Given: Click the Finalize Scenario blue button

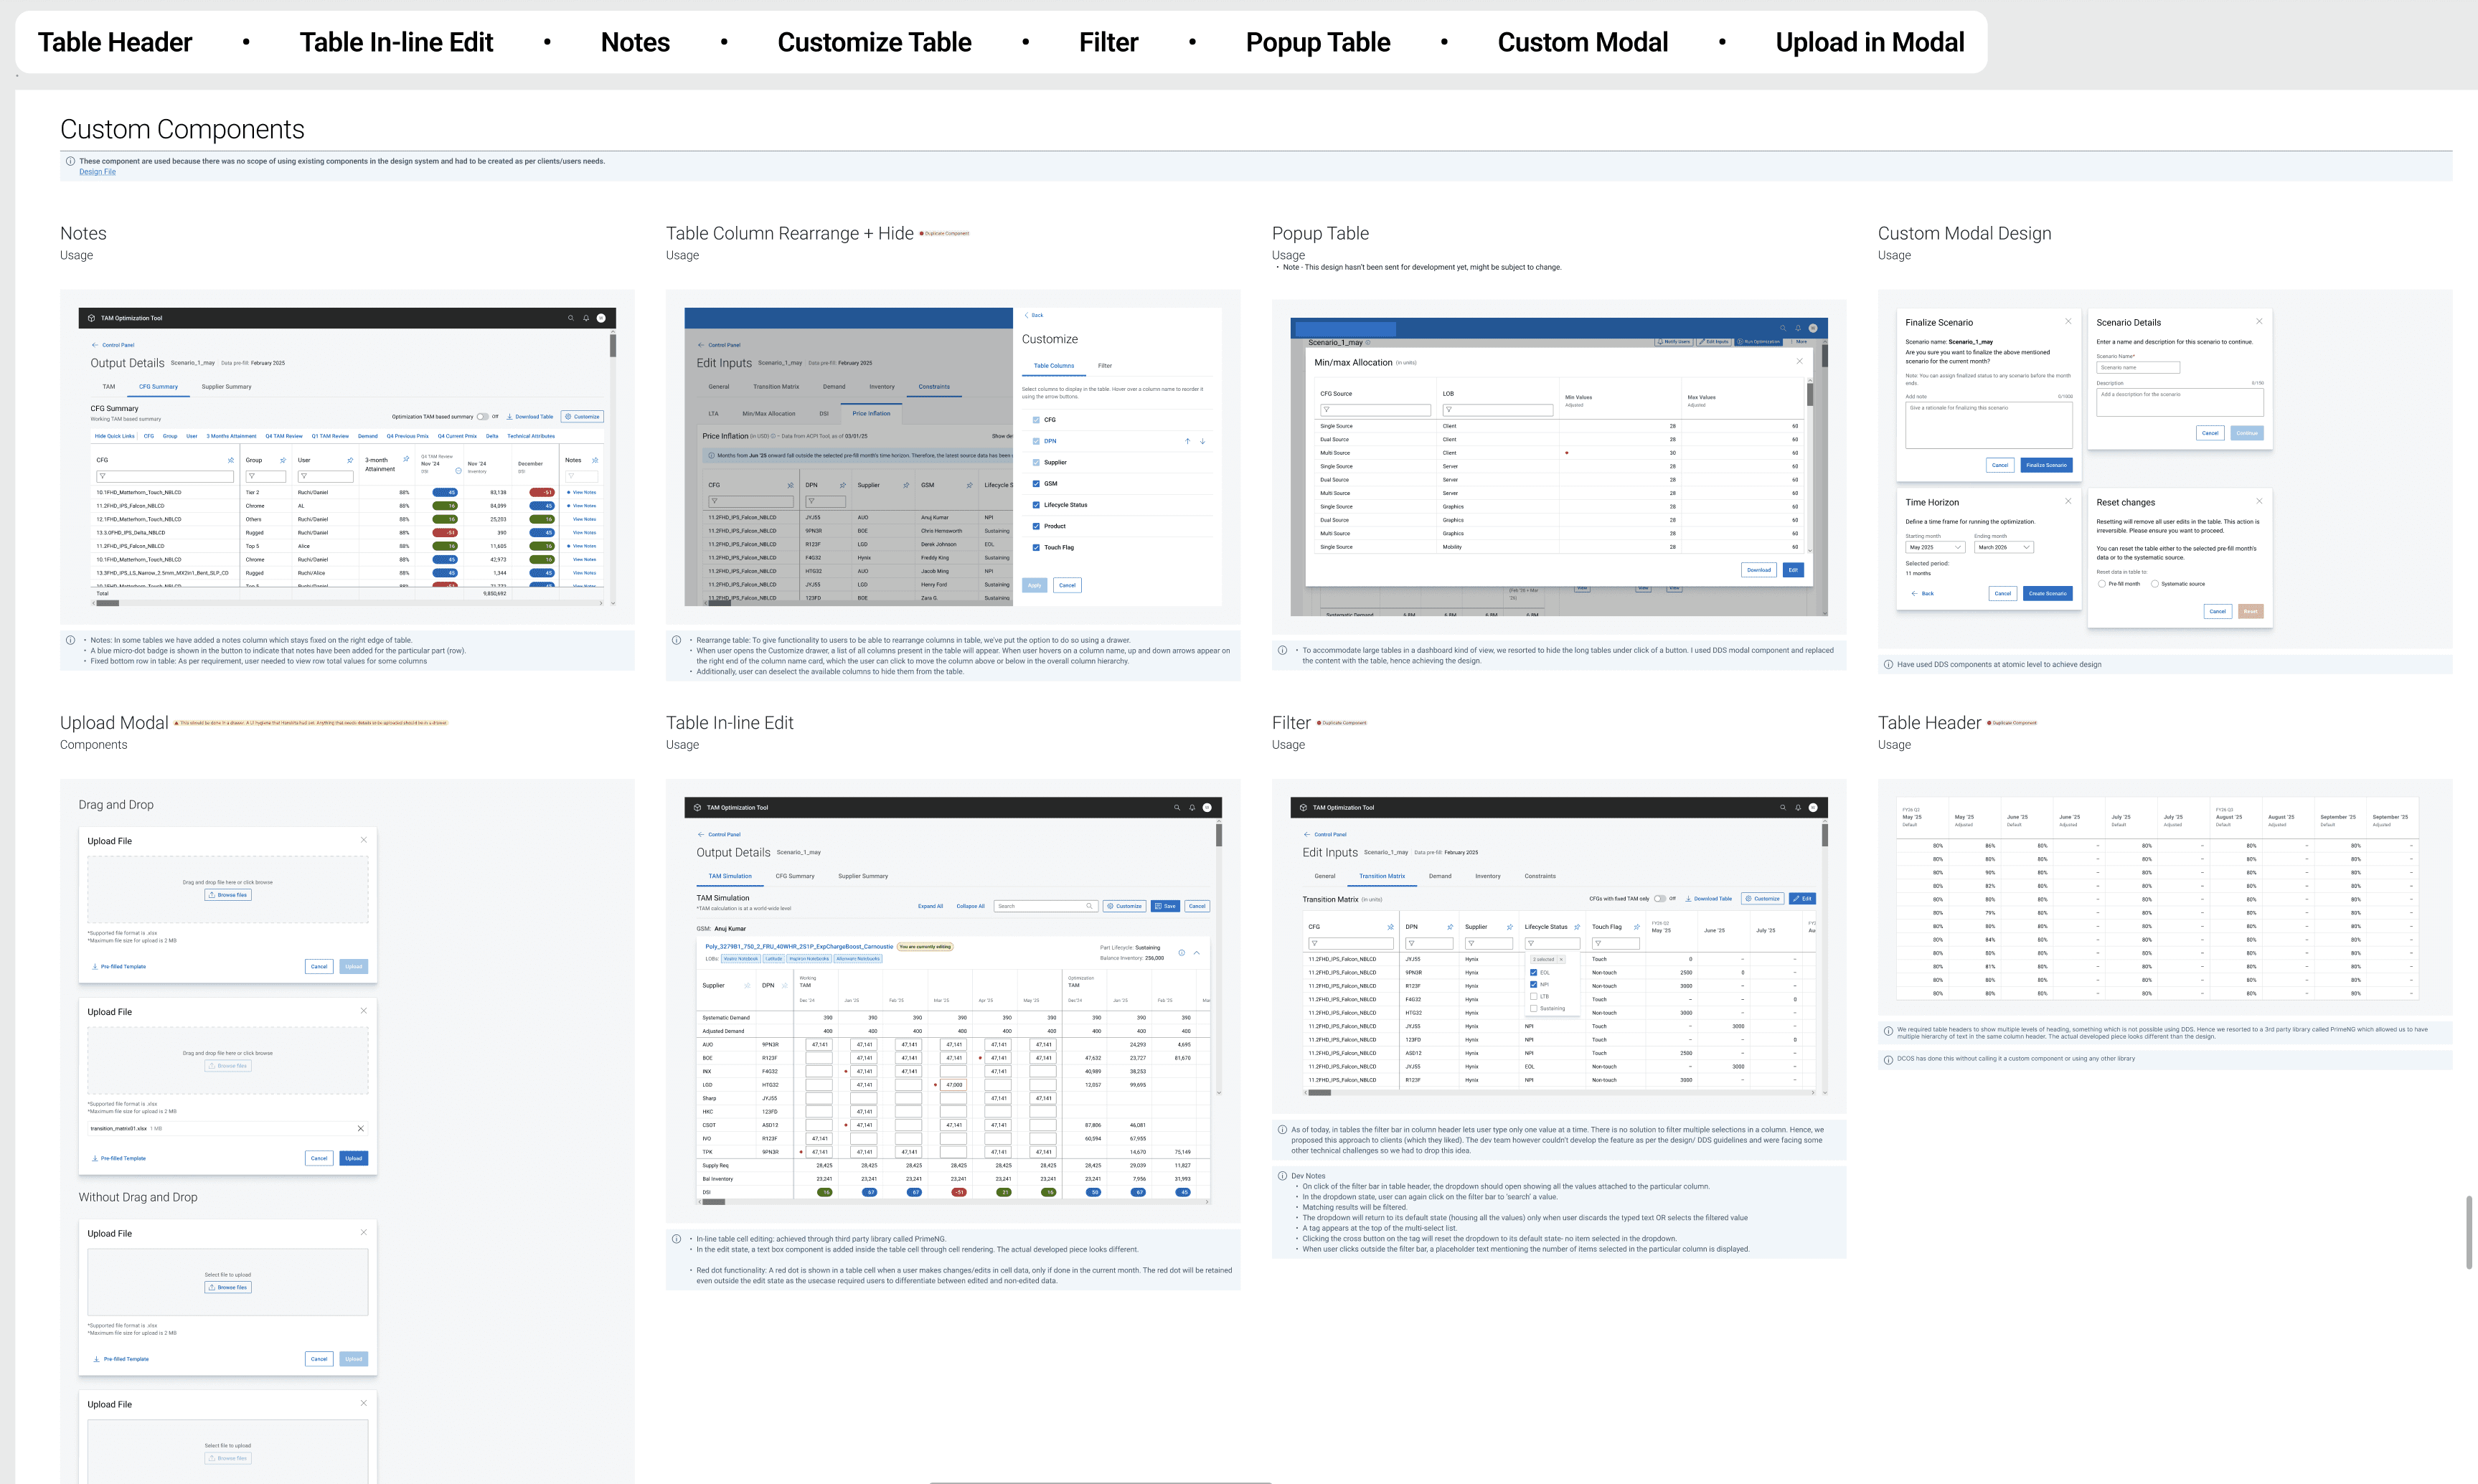Looking at the screenshot, I should [x=2046, y=465].
